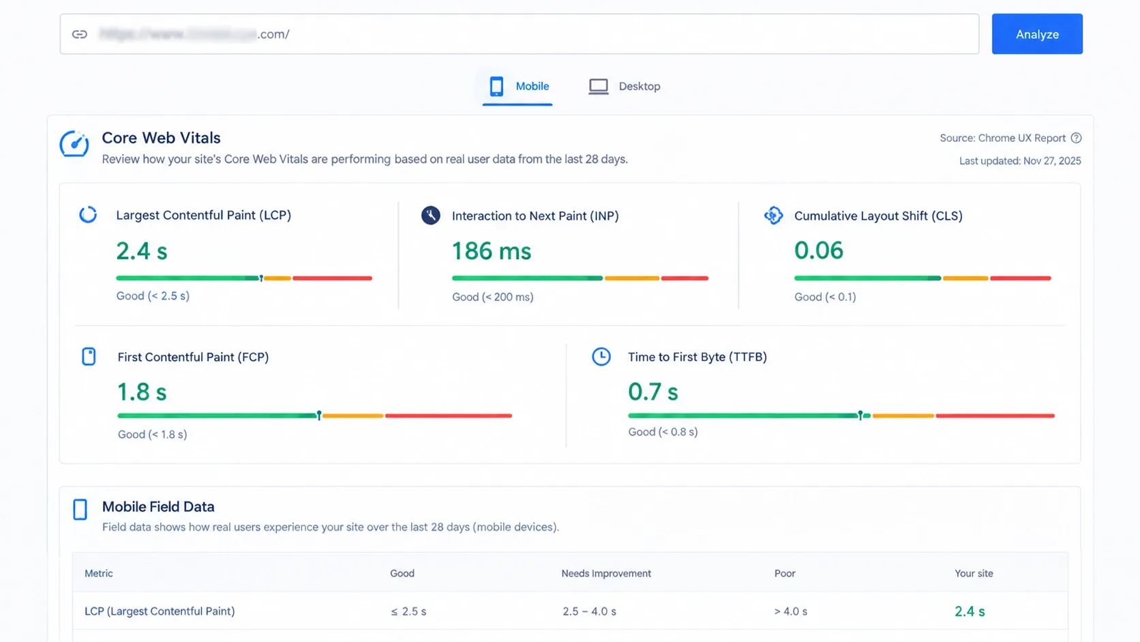Click the Core Web Vitals title

(161, 138)
